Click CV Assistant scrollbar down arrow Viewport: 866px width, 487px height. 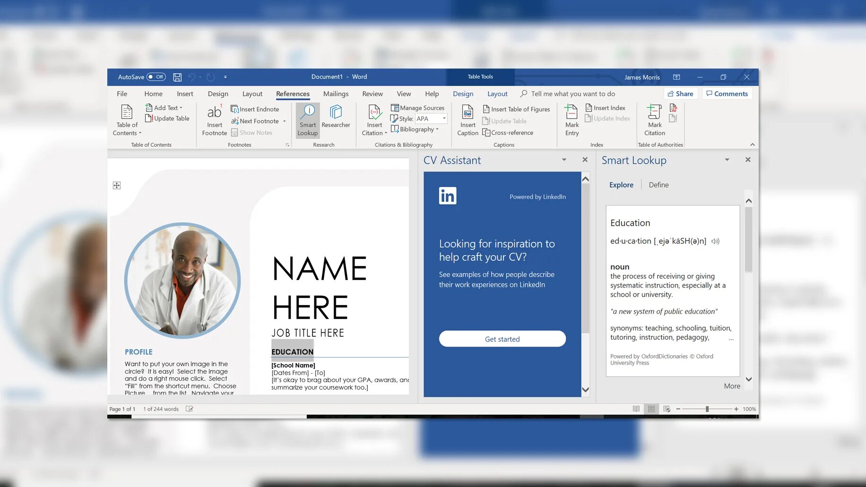point(585,390)
